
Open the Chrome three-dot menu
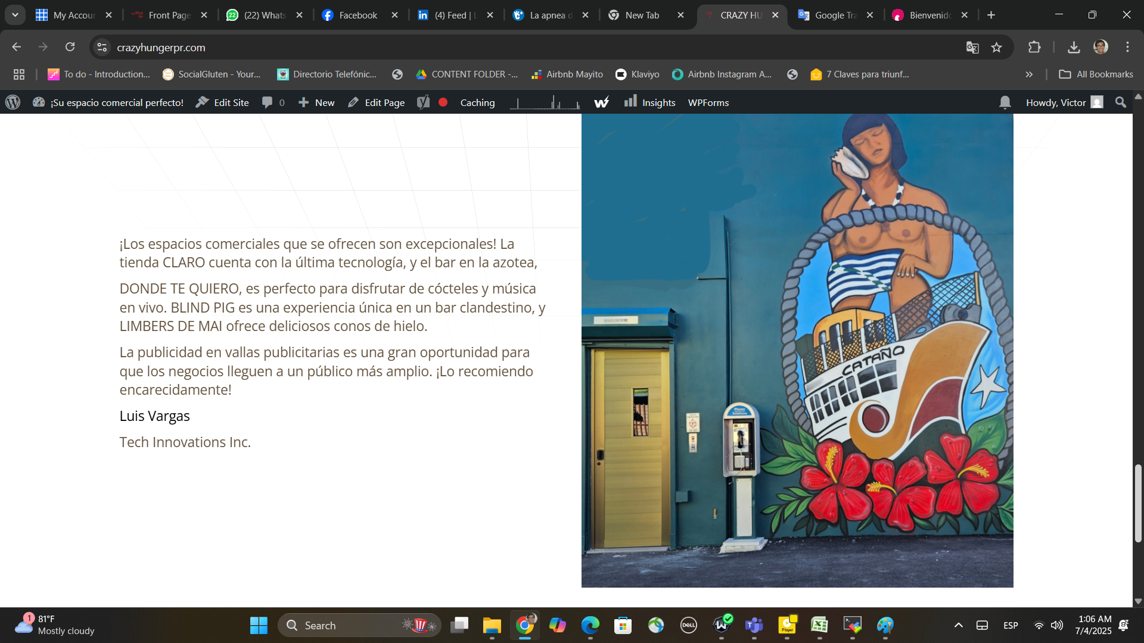pyautogui.click(x=1127, y=47)
